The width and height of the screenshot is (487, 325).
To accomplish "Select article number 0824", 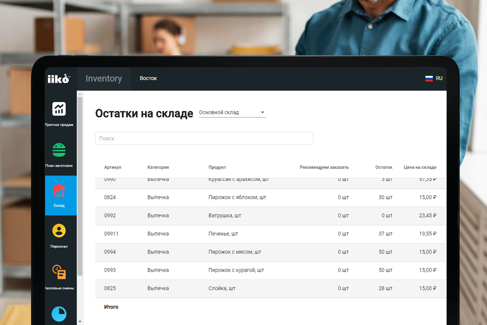I will (x=110, y=197).
